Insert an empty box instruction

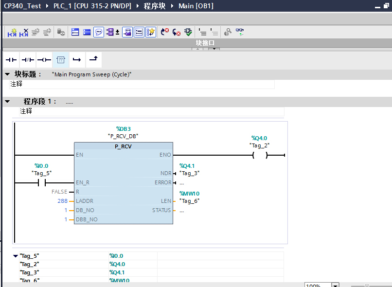pyautogui.click(x=61, y=60)
